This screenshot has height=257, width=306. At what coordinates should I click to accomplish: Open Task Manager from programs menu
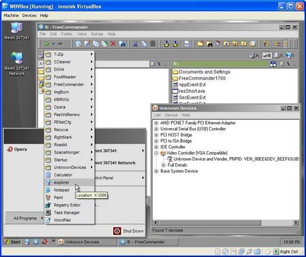point(69,213)
